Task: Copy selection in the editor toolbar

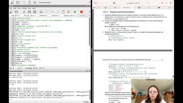Action: (58, 12)
